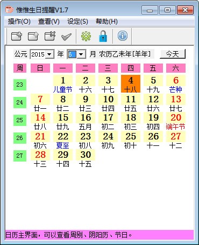Screen dimensions: 199x245
Task: Click week number 26 cell
Action: pos(20,138)
